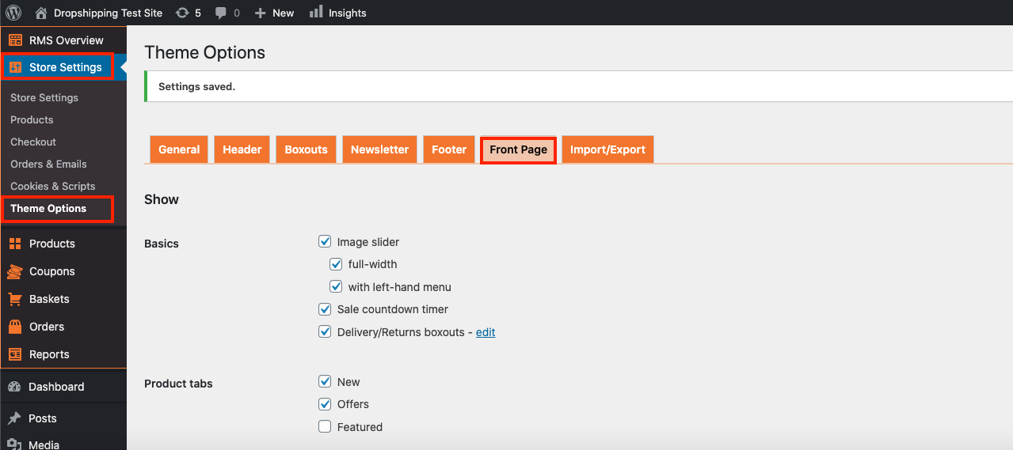Uncheck the Offers product tab checkbox
The height and width of the screenshot is (450, 1013).
click(x=325, y=404)
